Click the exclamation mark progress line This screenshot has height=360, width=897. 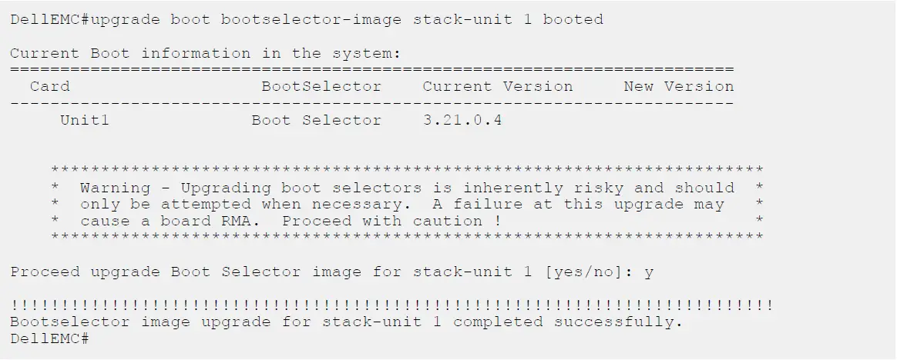pos(391,306)
